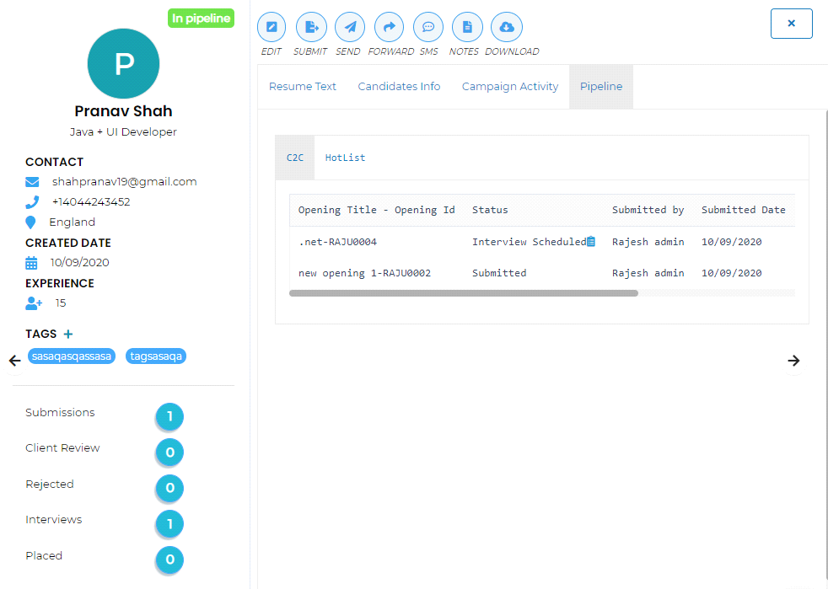
Task: Click the Status column header
Action: point(490,210)
